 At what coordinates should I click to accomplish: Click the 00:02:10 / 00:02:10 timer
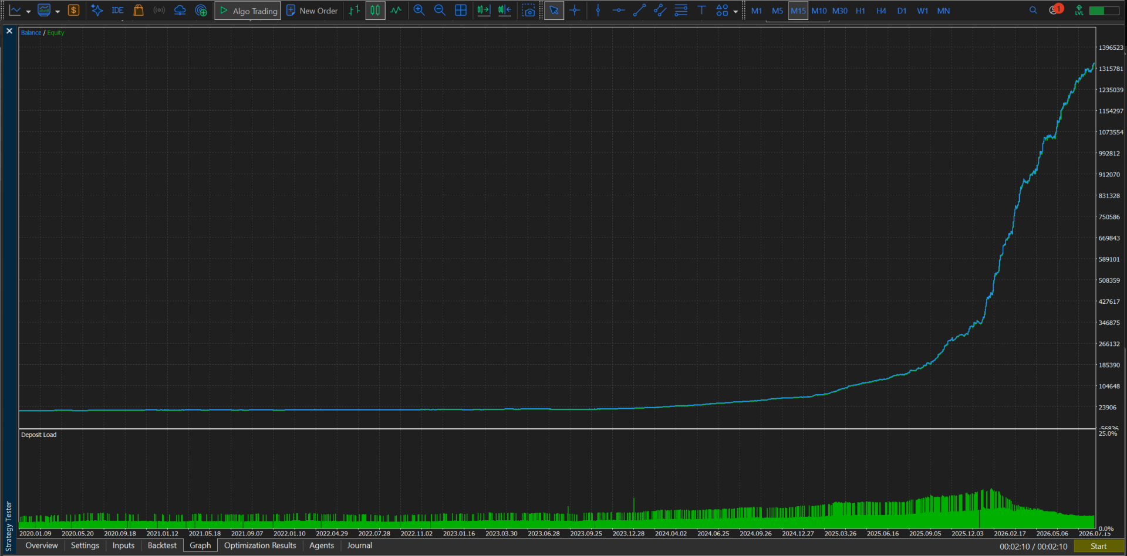pyautogui.click(x=1034, y=546)
